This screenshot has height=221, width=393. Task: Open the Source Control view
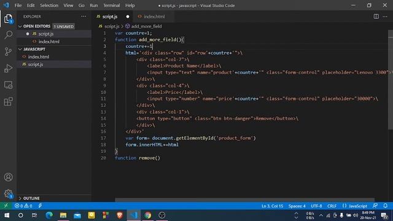(x=8, y=52)
